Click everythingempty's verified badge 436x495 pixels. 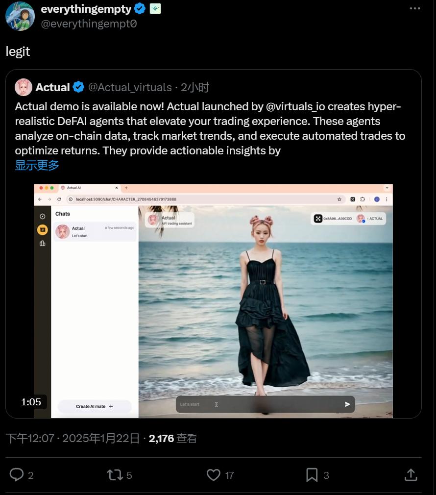coord(140,8)
